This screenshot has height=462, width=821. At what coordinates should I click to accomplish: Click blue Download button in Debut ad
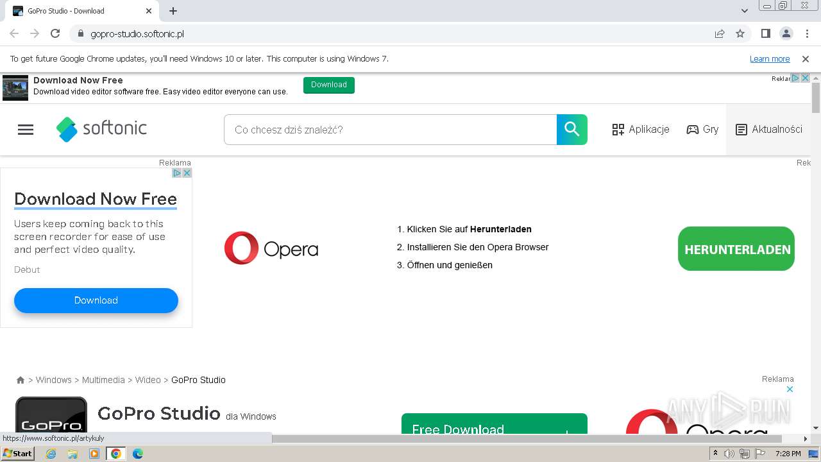96,300
